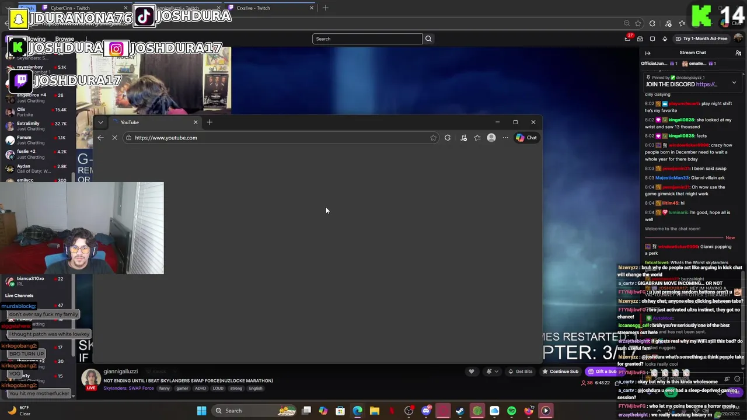Open the Twitch Browse page
747x420 pixels.
(65, 39)
